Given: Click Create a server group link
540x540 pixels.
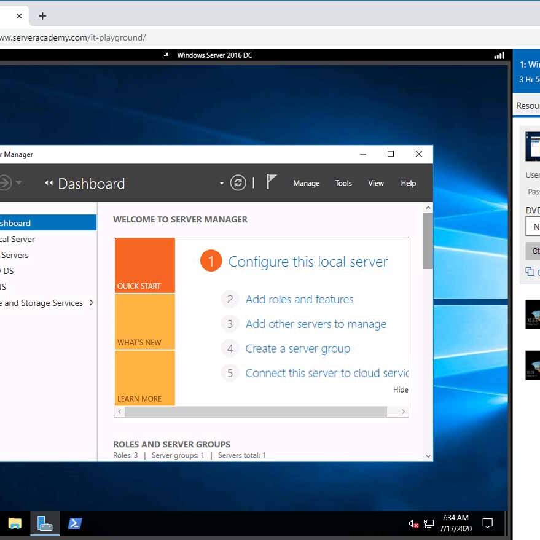Looking at the screenshot, I should [297, 348].
